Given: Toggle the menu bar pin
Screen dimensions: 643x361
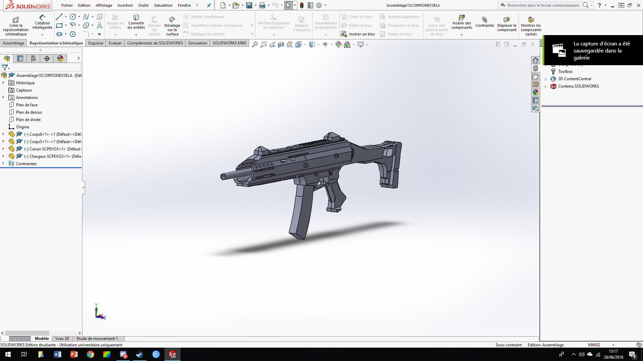Looking at the screenshot, I should coord(209,5).
